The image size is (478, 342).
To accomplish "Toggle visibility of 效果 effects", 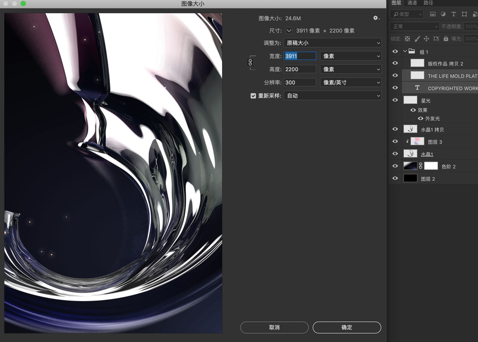I will [x=413, y=110].
